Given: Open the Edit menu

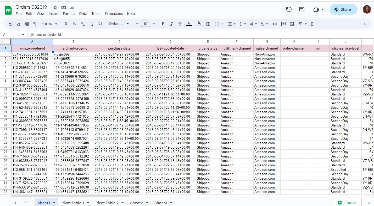Looking at the screenshot, I should (29, 14).
